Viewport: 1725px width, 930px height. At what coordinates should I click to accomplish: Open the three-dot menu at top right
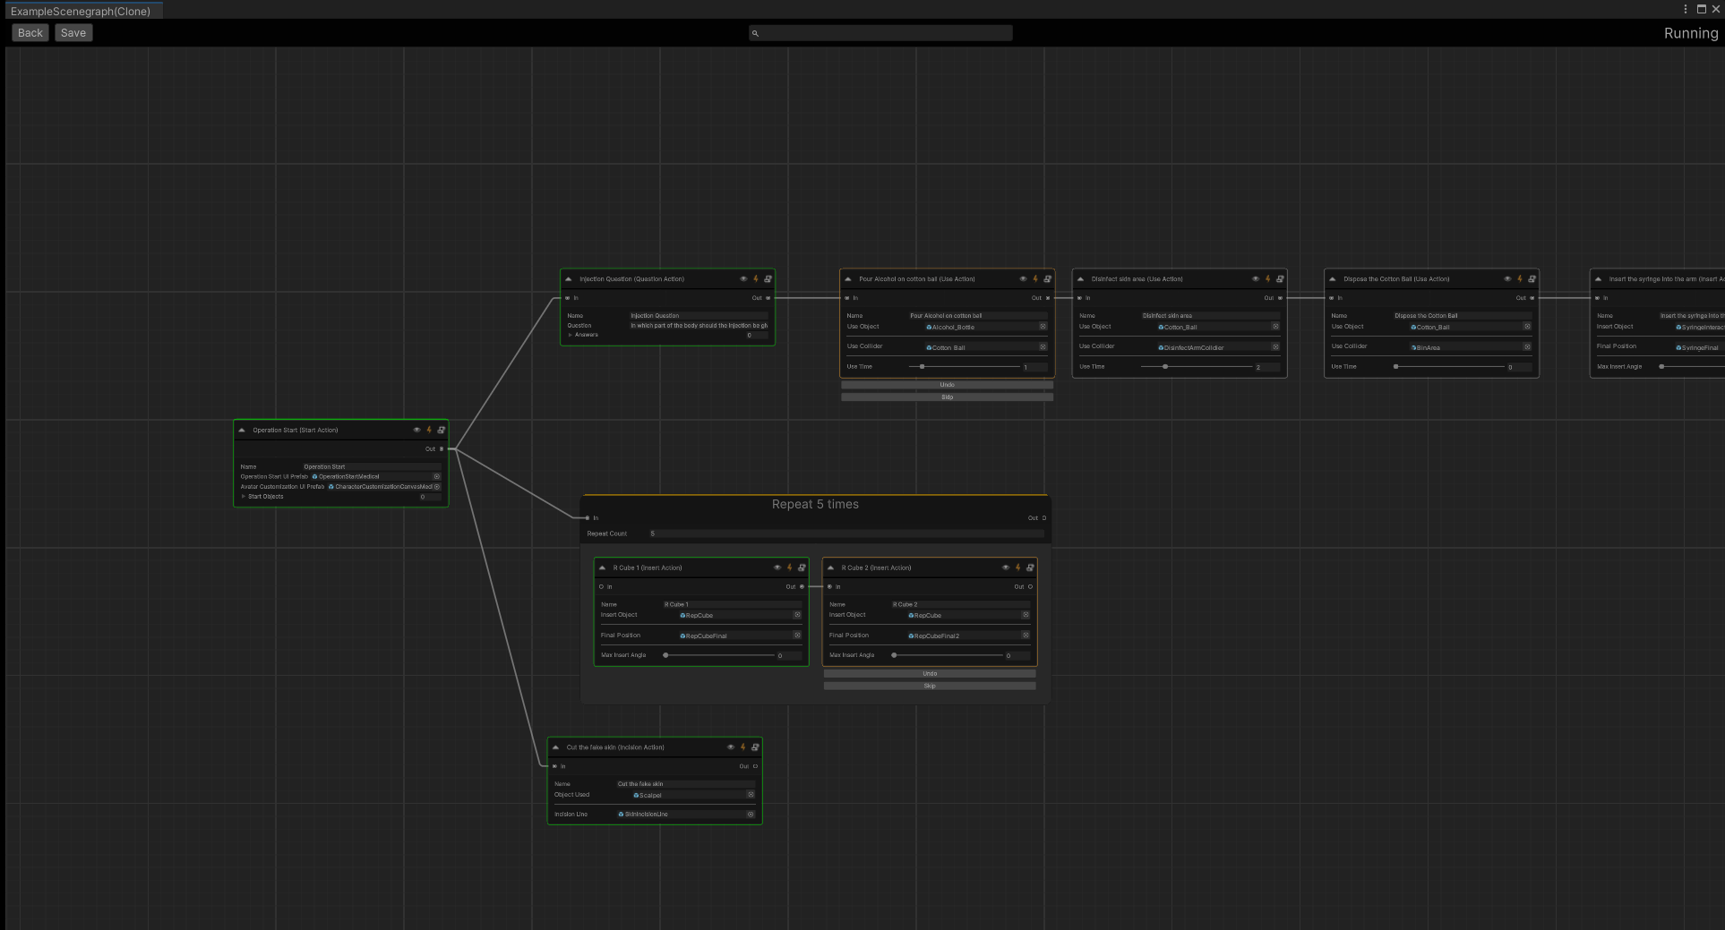1687,9
